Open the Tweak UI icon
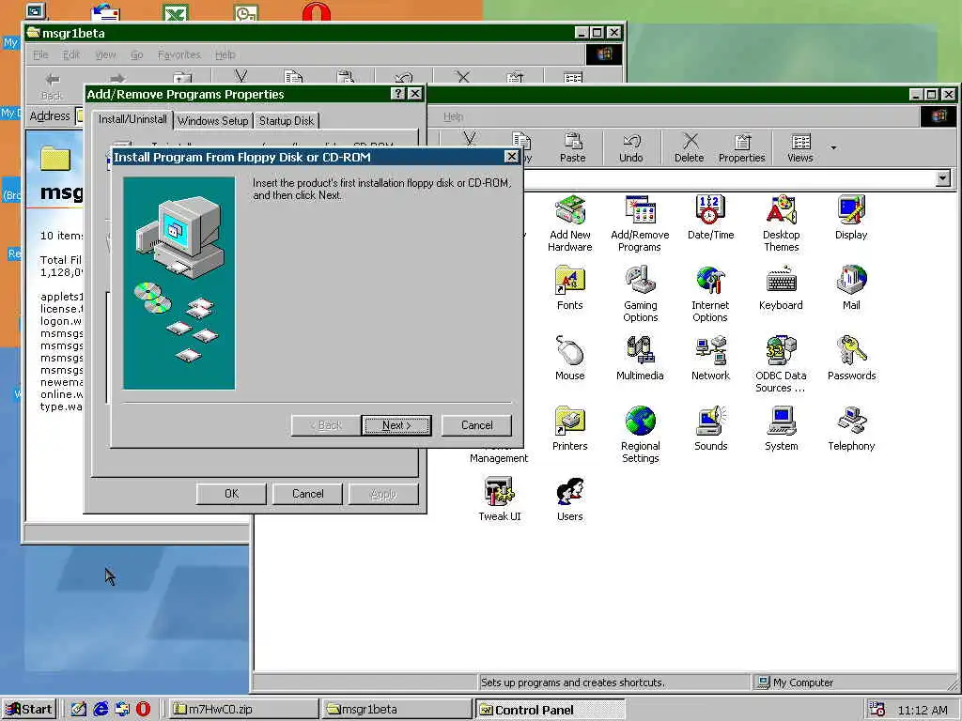Viewport: 962px width, 721px height. (500, 499)
